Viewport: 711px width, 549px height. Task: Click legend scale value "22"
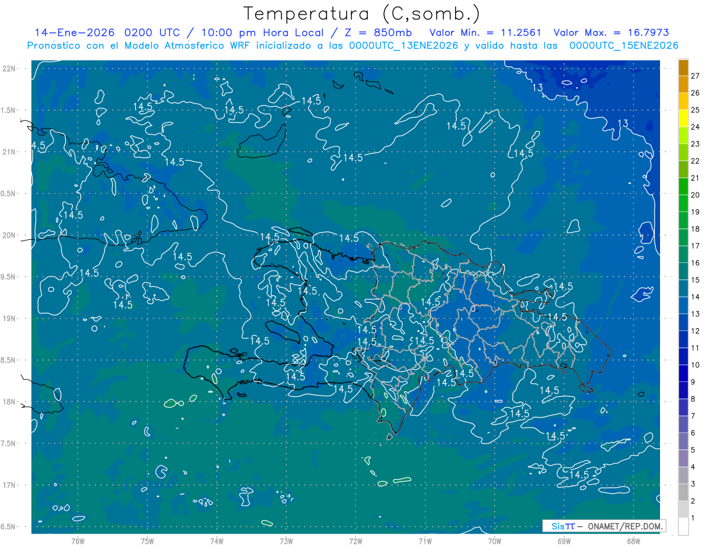[x=696, y=161]
